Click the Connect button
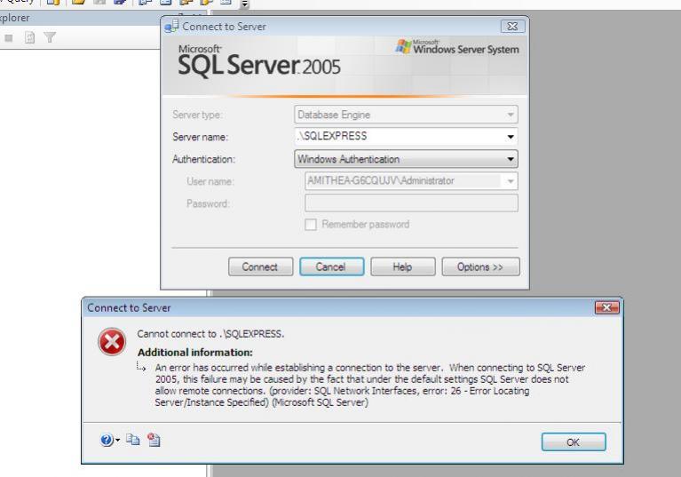The height and width of the screenshot is (477, 681). [260, 266]
